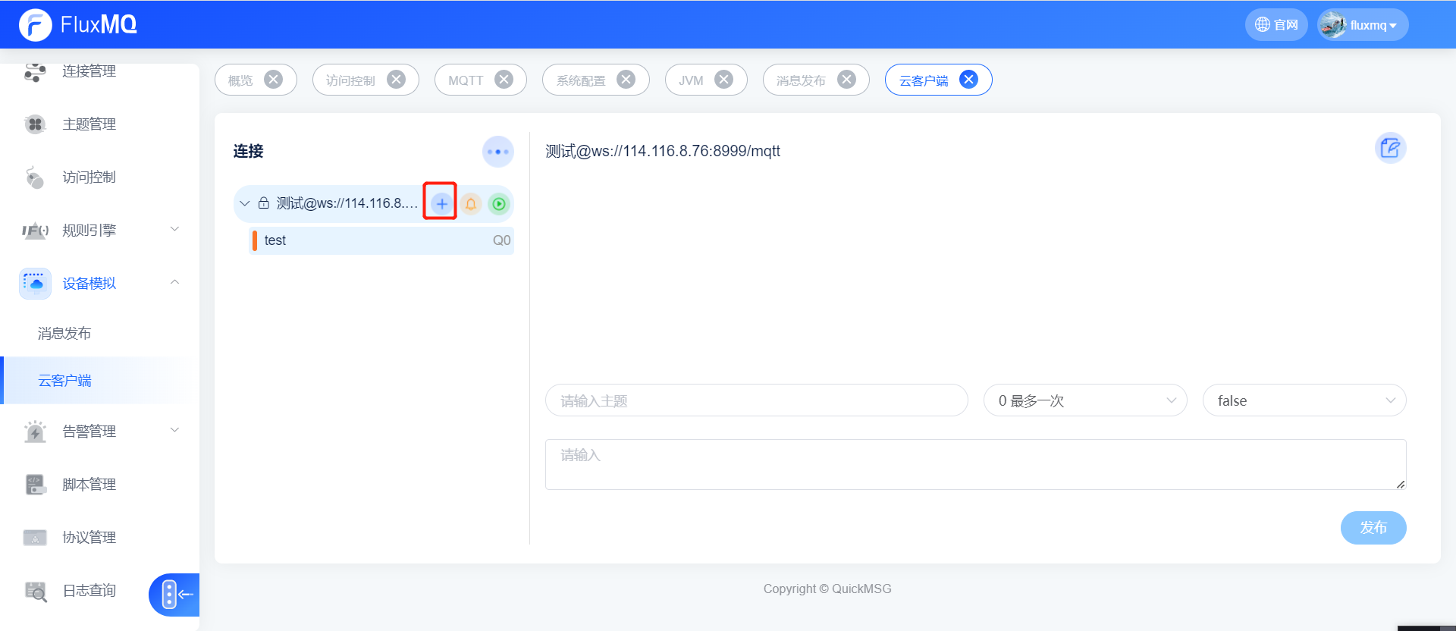Open the fluxmq user account dropdown
This screenshot has height=631, width=1456.
[x=1363, y=25]
